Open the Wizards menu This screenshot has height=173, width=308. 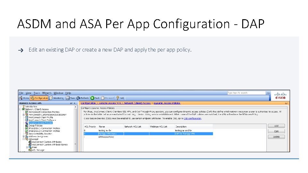47,93
